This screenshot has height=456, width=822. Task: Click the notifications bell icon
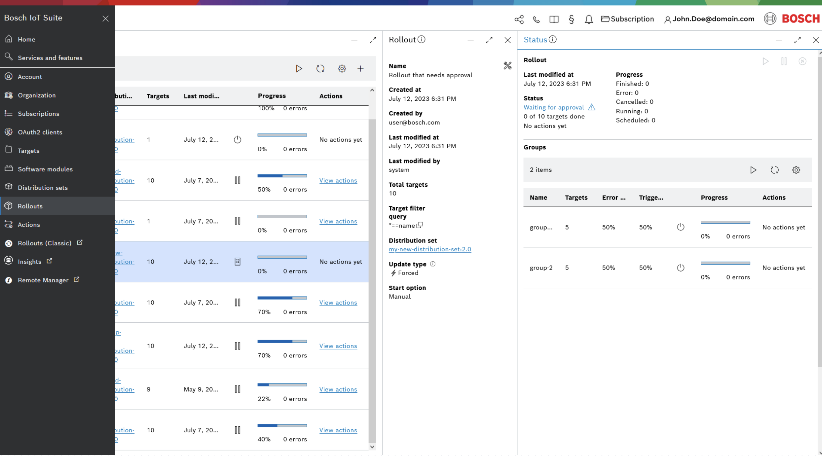tap(588, 19)
